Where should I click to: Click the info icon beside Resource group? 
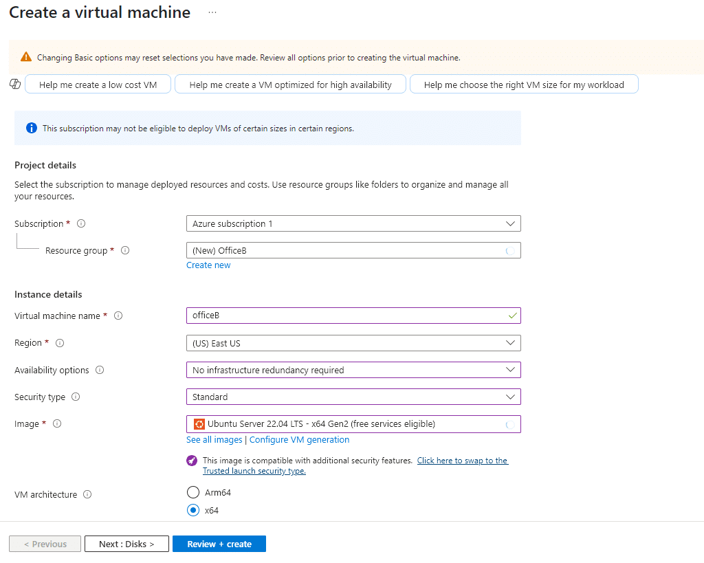(x=125, y=251)
